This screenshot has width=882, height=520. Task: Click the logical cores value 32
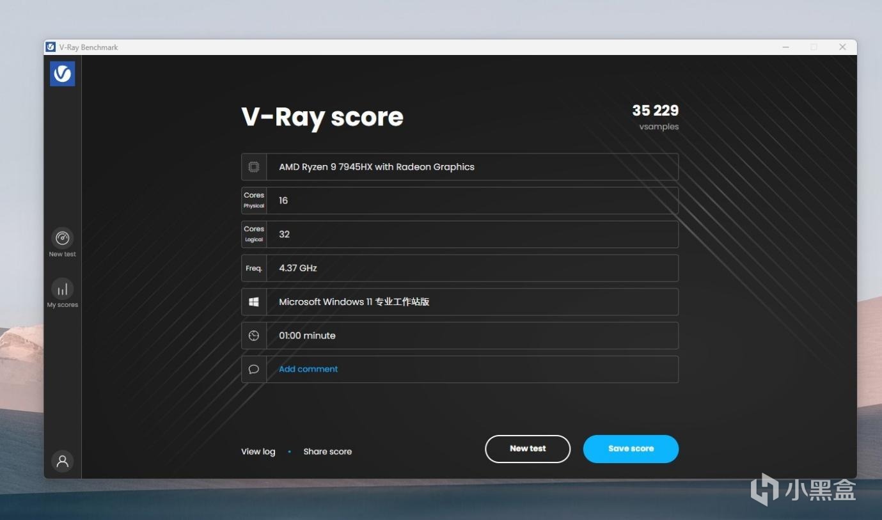285,234
